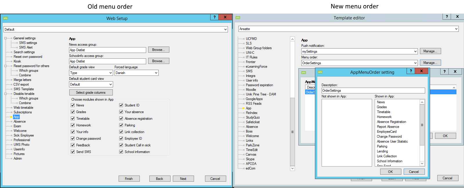Disable the Feedback module checkbox

73,145
